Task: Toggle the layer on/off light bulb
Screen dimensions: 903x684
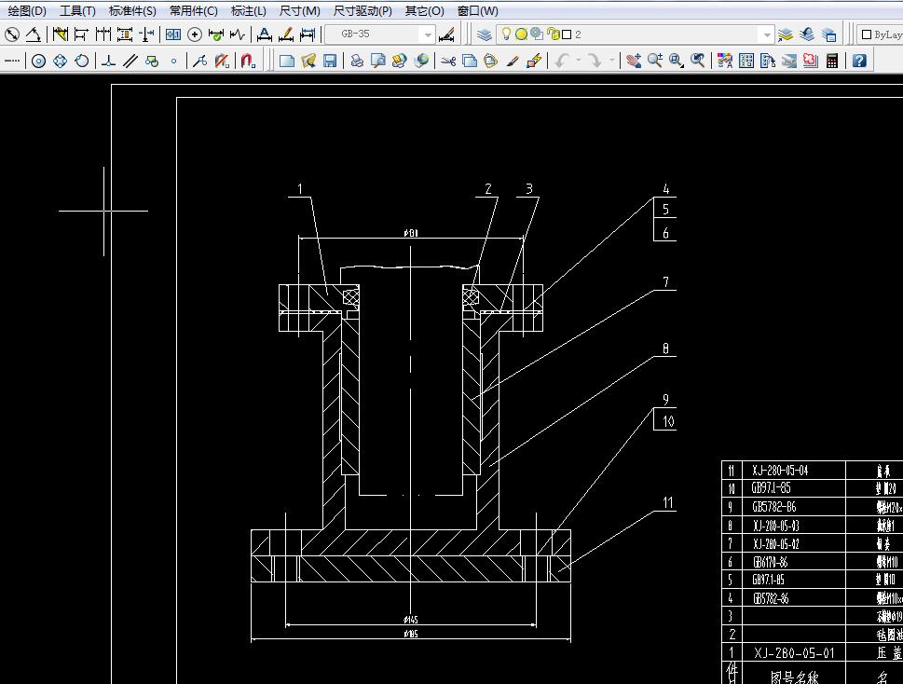Action: pos(506,34)
